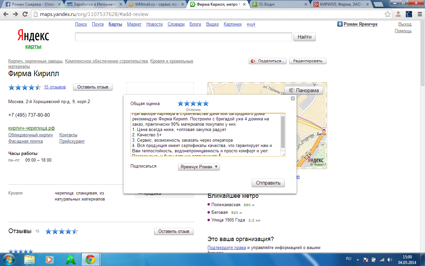Open the Кирпич, кирпичные заводы category link

pos(36,61)
